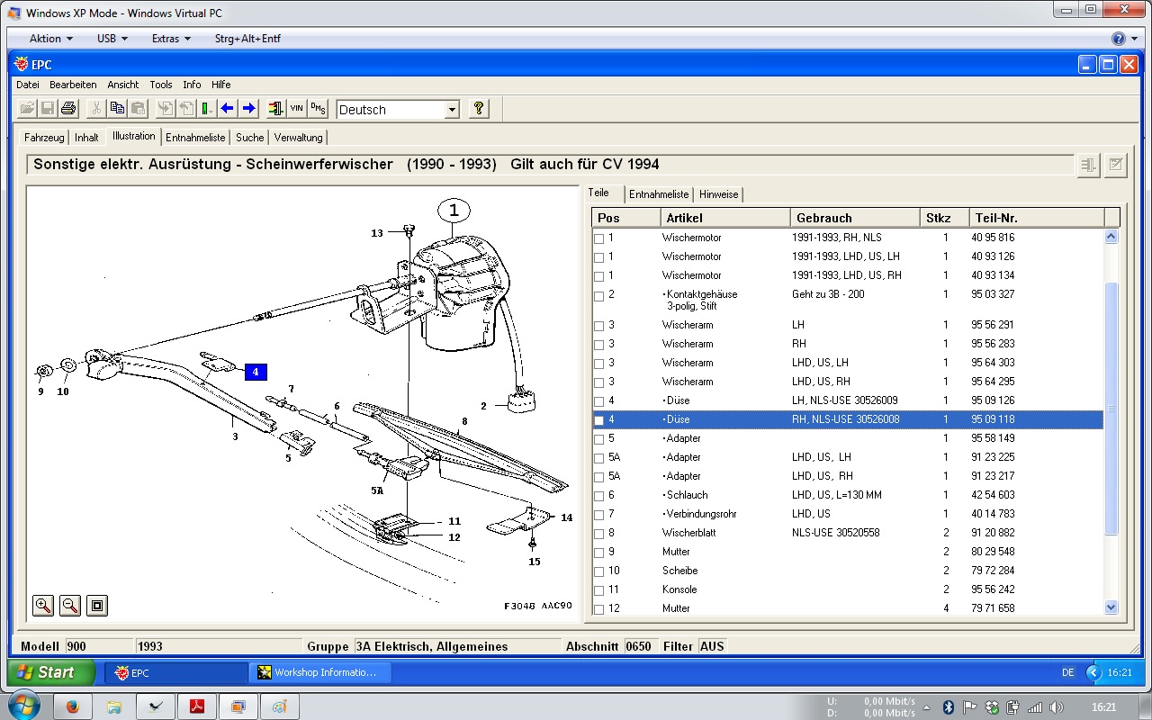Fit illustration to window icon
The width and height of the screenshot is (1152, 720).
[97, 606]
